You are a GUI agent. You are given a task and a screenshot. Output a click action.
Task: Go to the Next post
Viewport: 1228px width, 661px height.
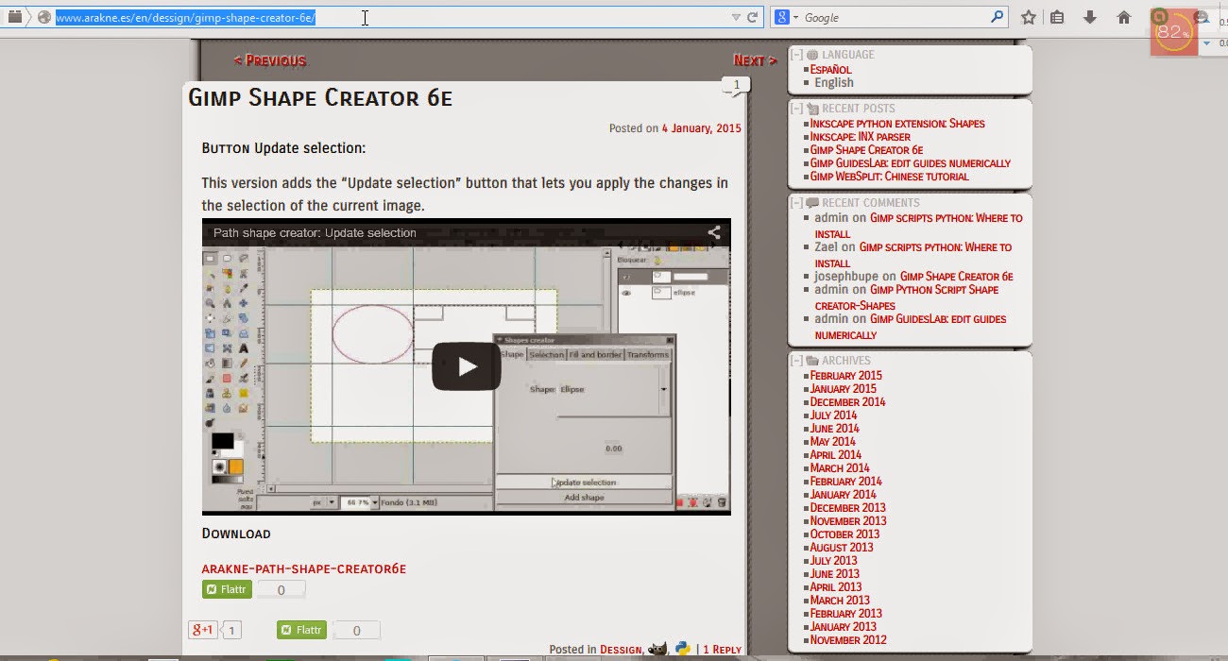753,59
